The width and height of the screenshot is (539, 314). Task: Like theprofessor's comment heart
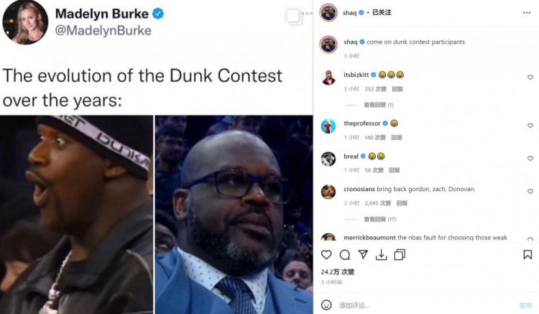(530, 126)
